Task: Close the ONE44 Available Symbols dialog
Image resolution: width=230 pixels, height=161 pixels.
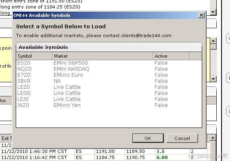Action: click(x=201, y=15)
